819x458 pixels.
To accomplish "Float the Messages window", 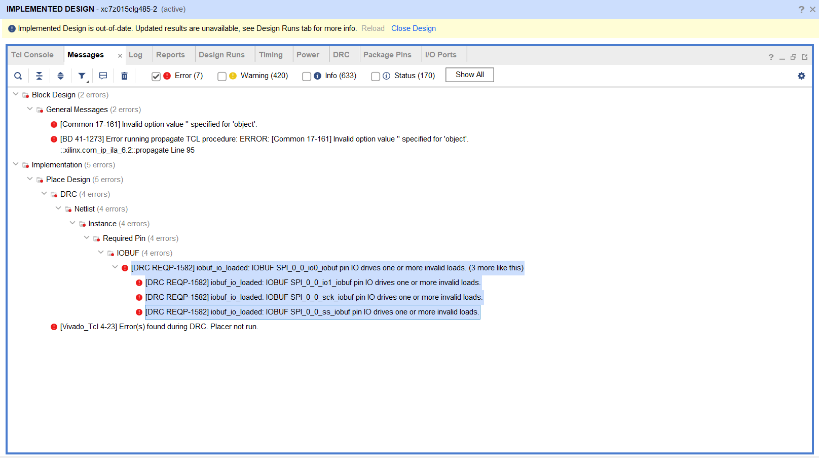I will [x=793, y=57].
